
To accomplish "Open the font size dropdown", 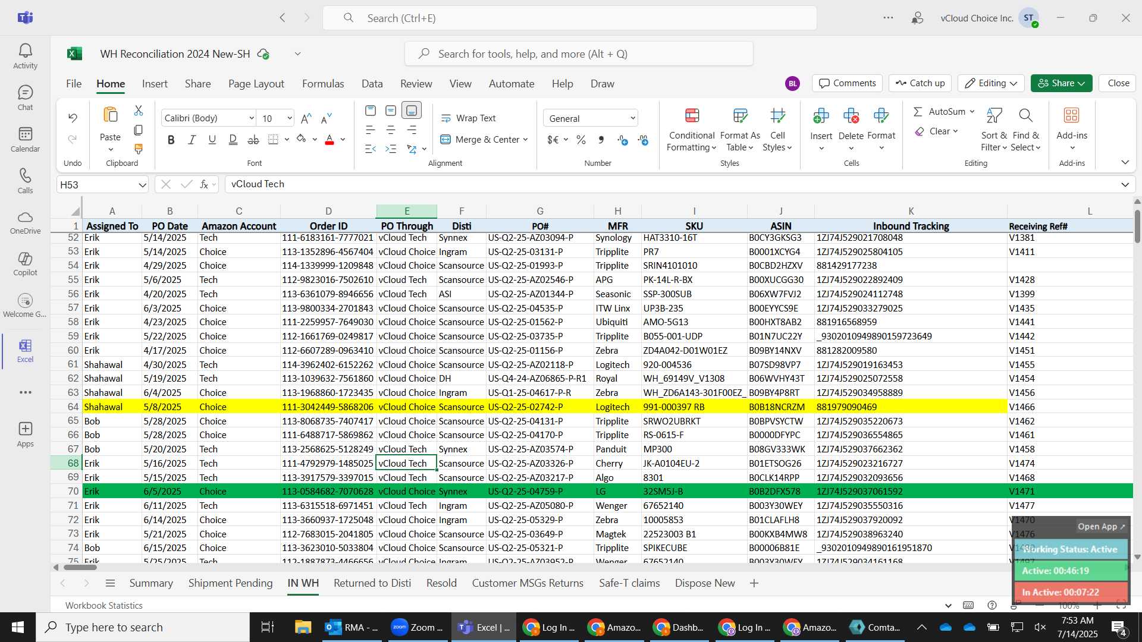I will [290, 118].
